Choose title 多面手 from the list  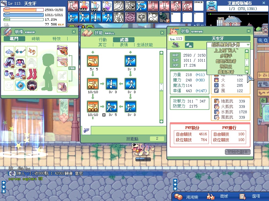226,56
